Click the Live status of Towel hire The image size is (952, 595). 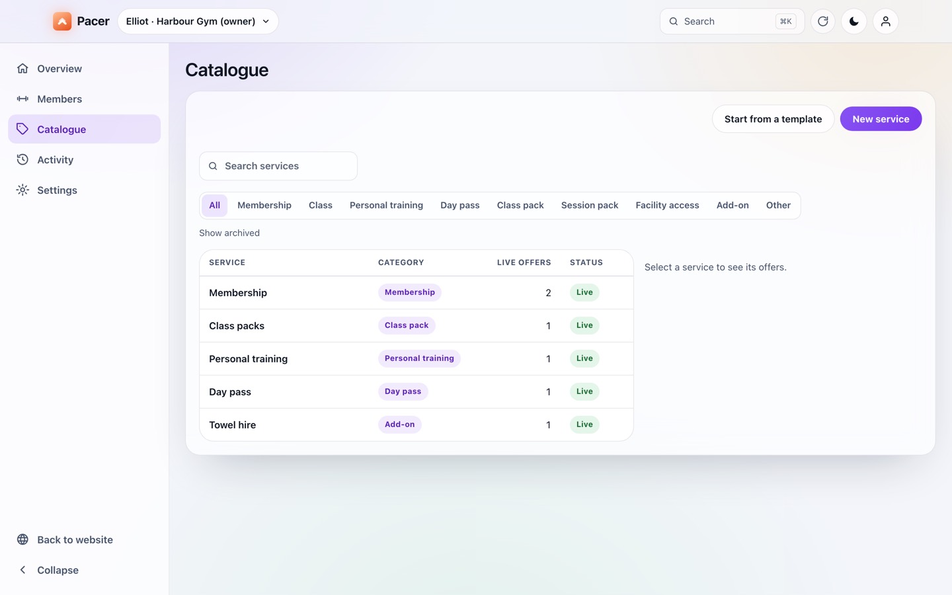584,424
